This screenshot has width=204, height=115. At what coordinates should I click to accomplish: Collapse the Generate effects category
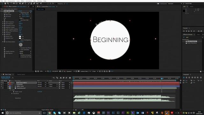pos(183,40)
